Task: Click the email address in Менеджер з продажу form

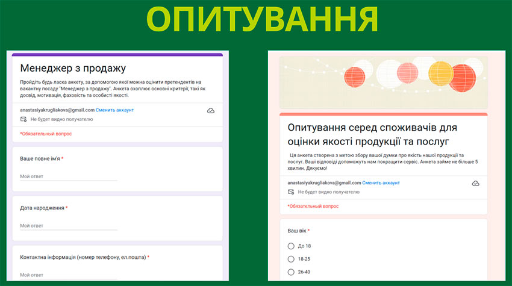Action: 57,110
